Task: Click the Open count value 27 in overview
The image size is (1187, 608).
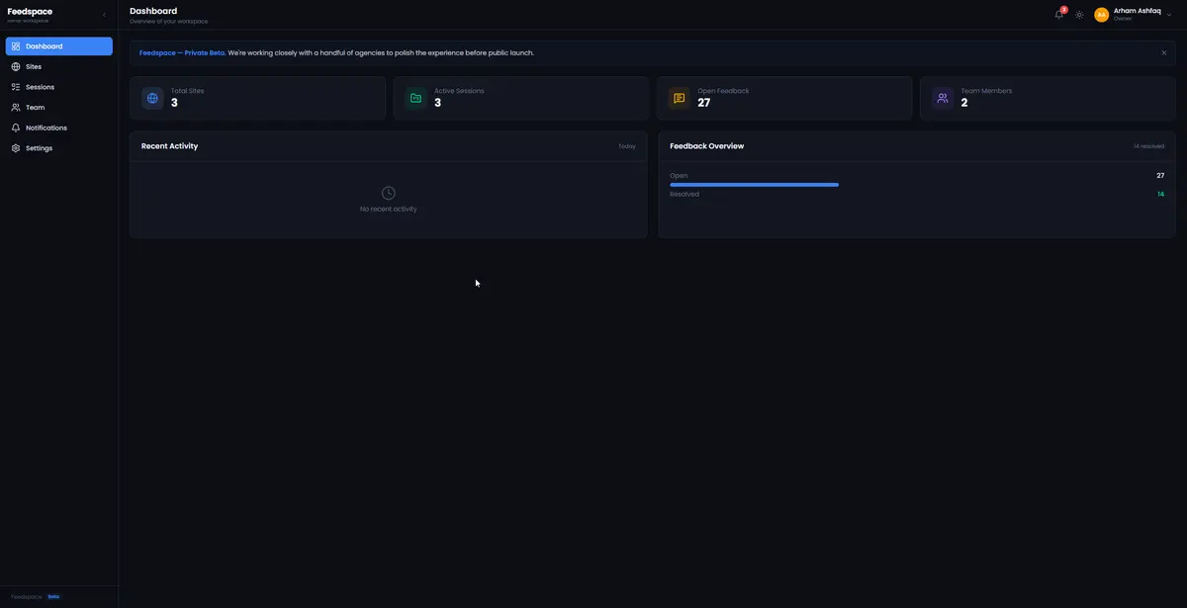Action: (x=1160, y=175)
